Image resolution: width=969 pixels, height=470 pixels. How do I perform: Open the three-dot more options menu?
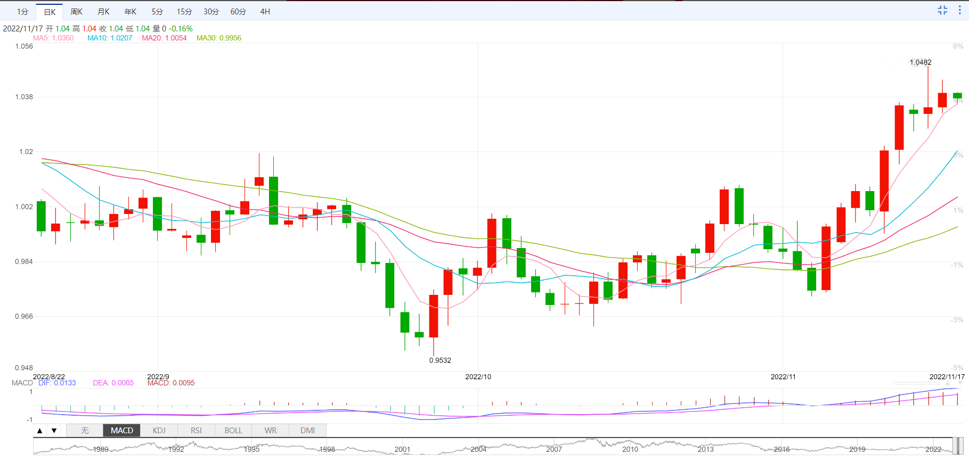[x=960, y=10]
